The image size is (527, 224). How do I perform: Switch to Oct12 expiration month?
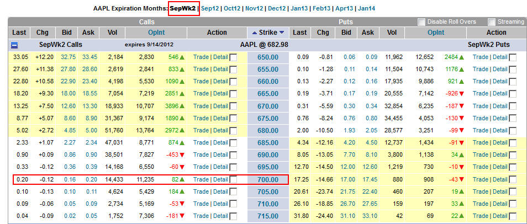(x=232, y=8)
